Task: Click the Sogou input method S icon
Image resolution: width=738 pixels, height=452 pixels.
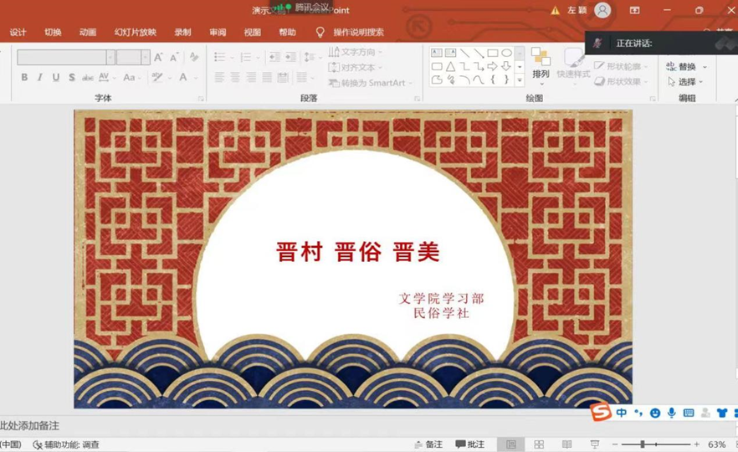Action: click(600, 413)
